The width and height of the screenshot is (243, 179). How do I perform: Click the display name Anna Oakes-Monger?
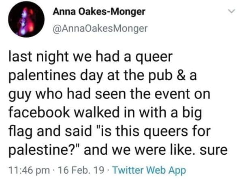[99, 12]
